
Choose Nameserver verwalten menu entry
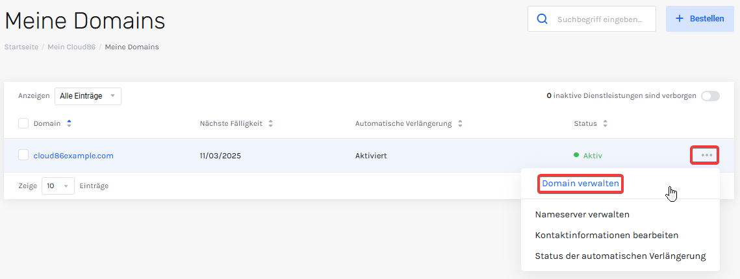pos(582,214)
